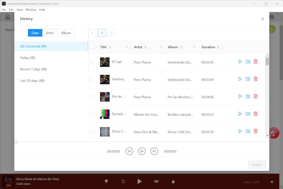Screen dimensions: 283x189
Task: Sort by Title column arrows
Action: click(110, 47)
